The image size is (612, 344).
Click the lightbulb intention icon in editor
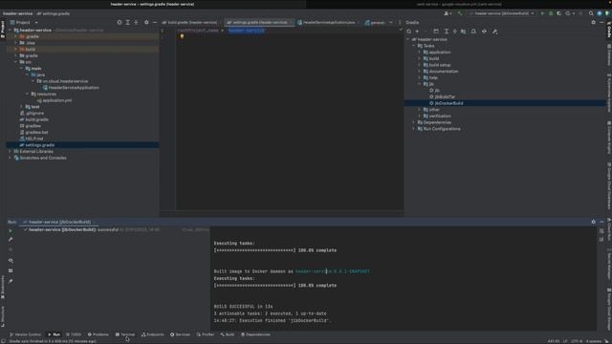coord(182,36)
